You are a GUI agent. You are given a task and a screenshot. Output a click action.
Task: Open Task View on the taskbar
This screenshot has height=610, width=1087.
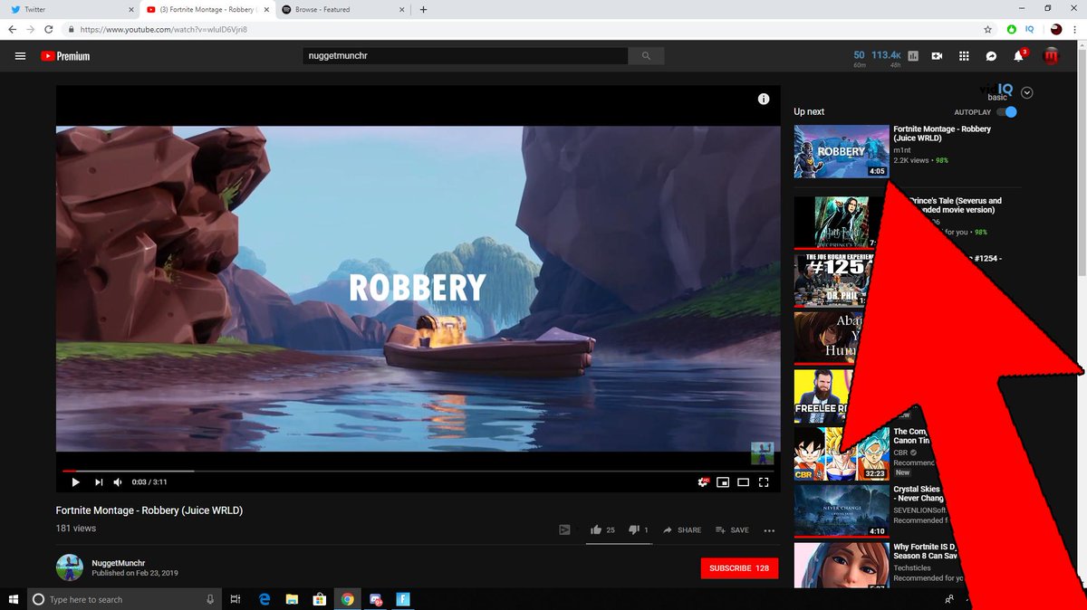[x=236, y=599]
